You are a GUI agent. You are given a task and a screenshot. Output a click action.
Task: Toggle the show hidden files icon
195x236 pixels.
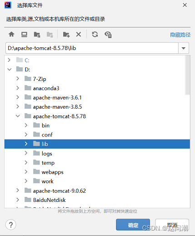[108, 35]
